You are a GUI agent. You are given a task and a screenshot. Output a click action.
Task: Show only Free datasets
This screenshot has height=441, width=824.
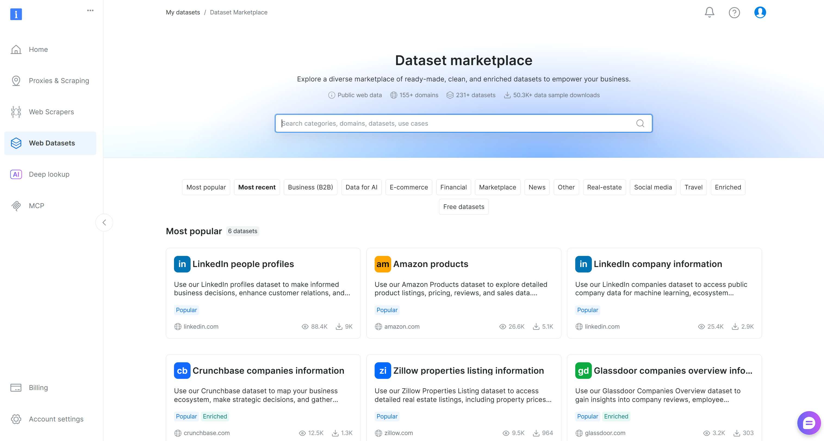(464, 207)
